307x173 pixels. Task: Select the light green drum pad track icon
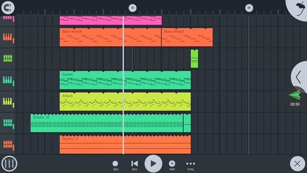click(x=8, y=59)
